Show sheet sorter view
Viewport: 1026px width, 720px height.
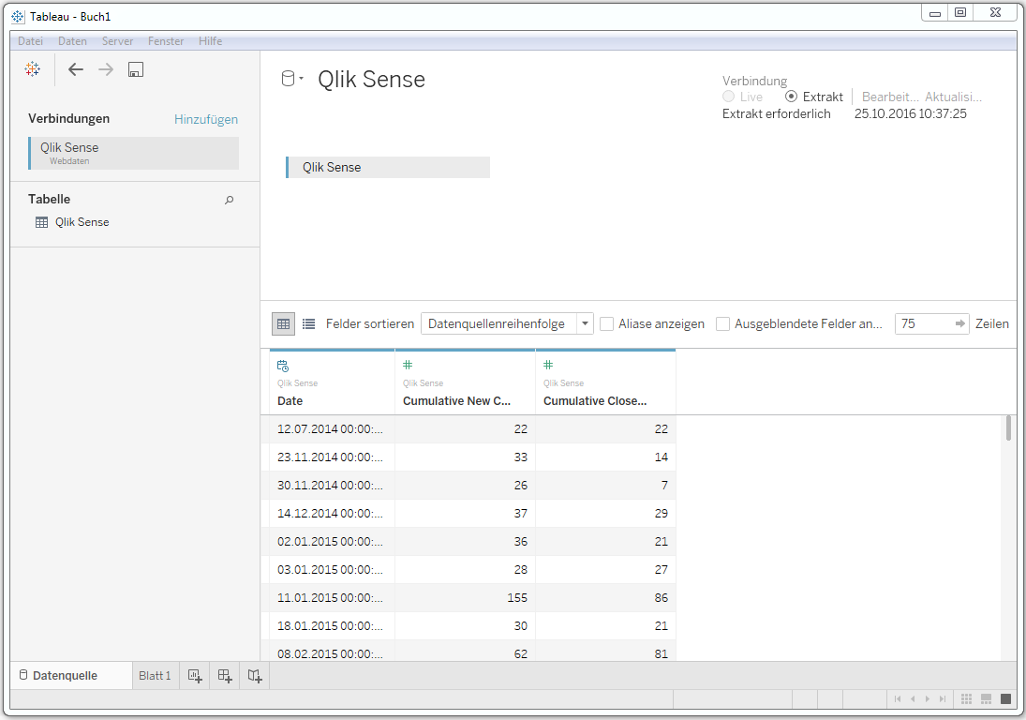click(966, 699)
